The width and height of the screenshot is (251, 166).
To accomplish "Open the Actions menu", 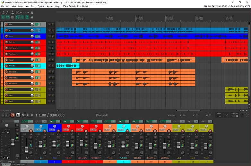I will (x=50, y=6).
